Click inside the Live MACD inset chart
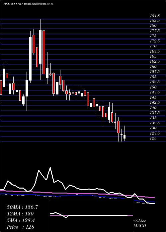Screen dimensions: 166x232 click(x=91, y=215)
